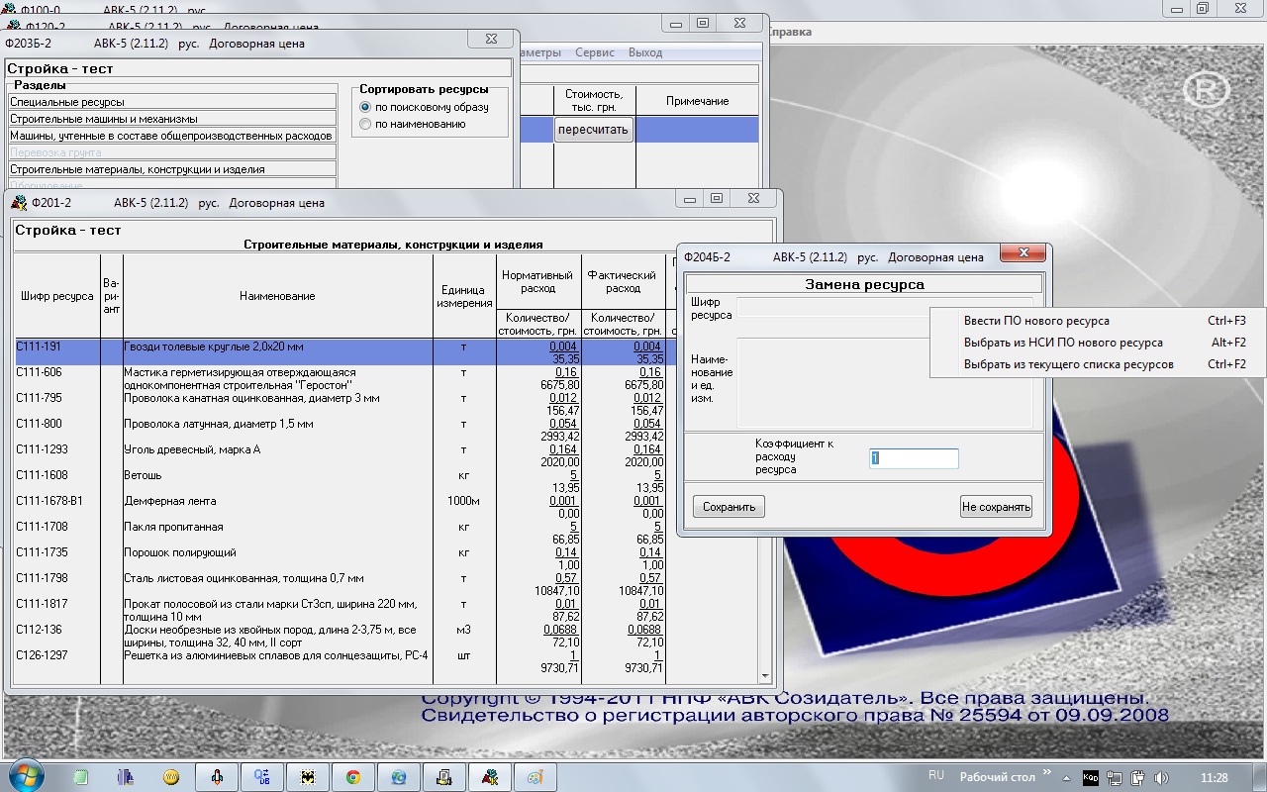This screenshot has height=792, width=1267.
Task: Click the rocket icon in taskbar
Action: point(216,777)
